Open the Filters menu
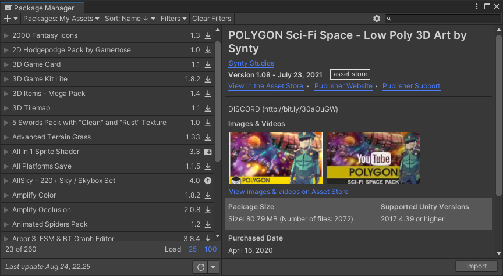 (x=173, y=19)
